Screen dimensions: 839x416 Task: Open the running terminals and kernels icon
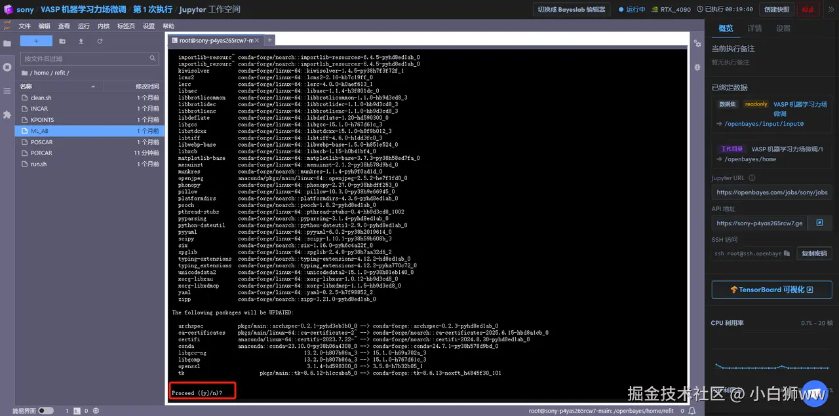[x=7, y=67]
